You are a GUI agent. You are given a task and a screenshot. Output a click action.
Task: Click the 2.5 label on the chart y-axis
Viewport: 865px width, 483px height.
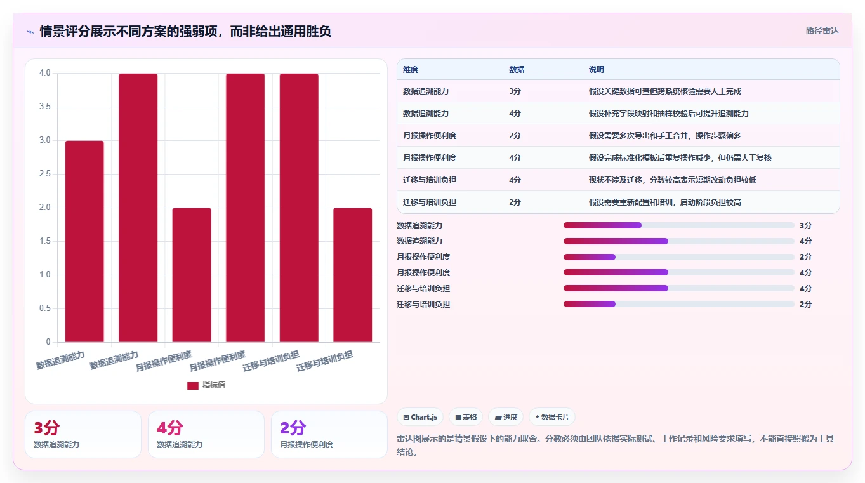tap(44, 174)
